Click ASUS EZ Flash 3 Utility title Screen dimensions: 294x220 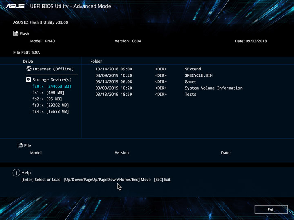[x=41, y=22]
